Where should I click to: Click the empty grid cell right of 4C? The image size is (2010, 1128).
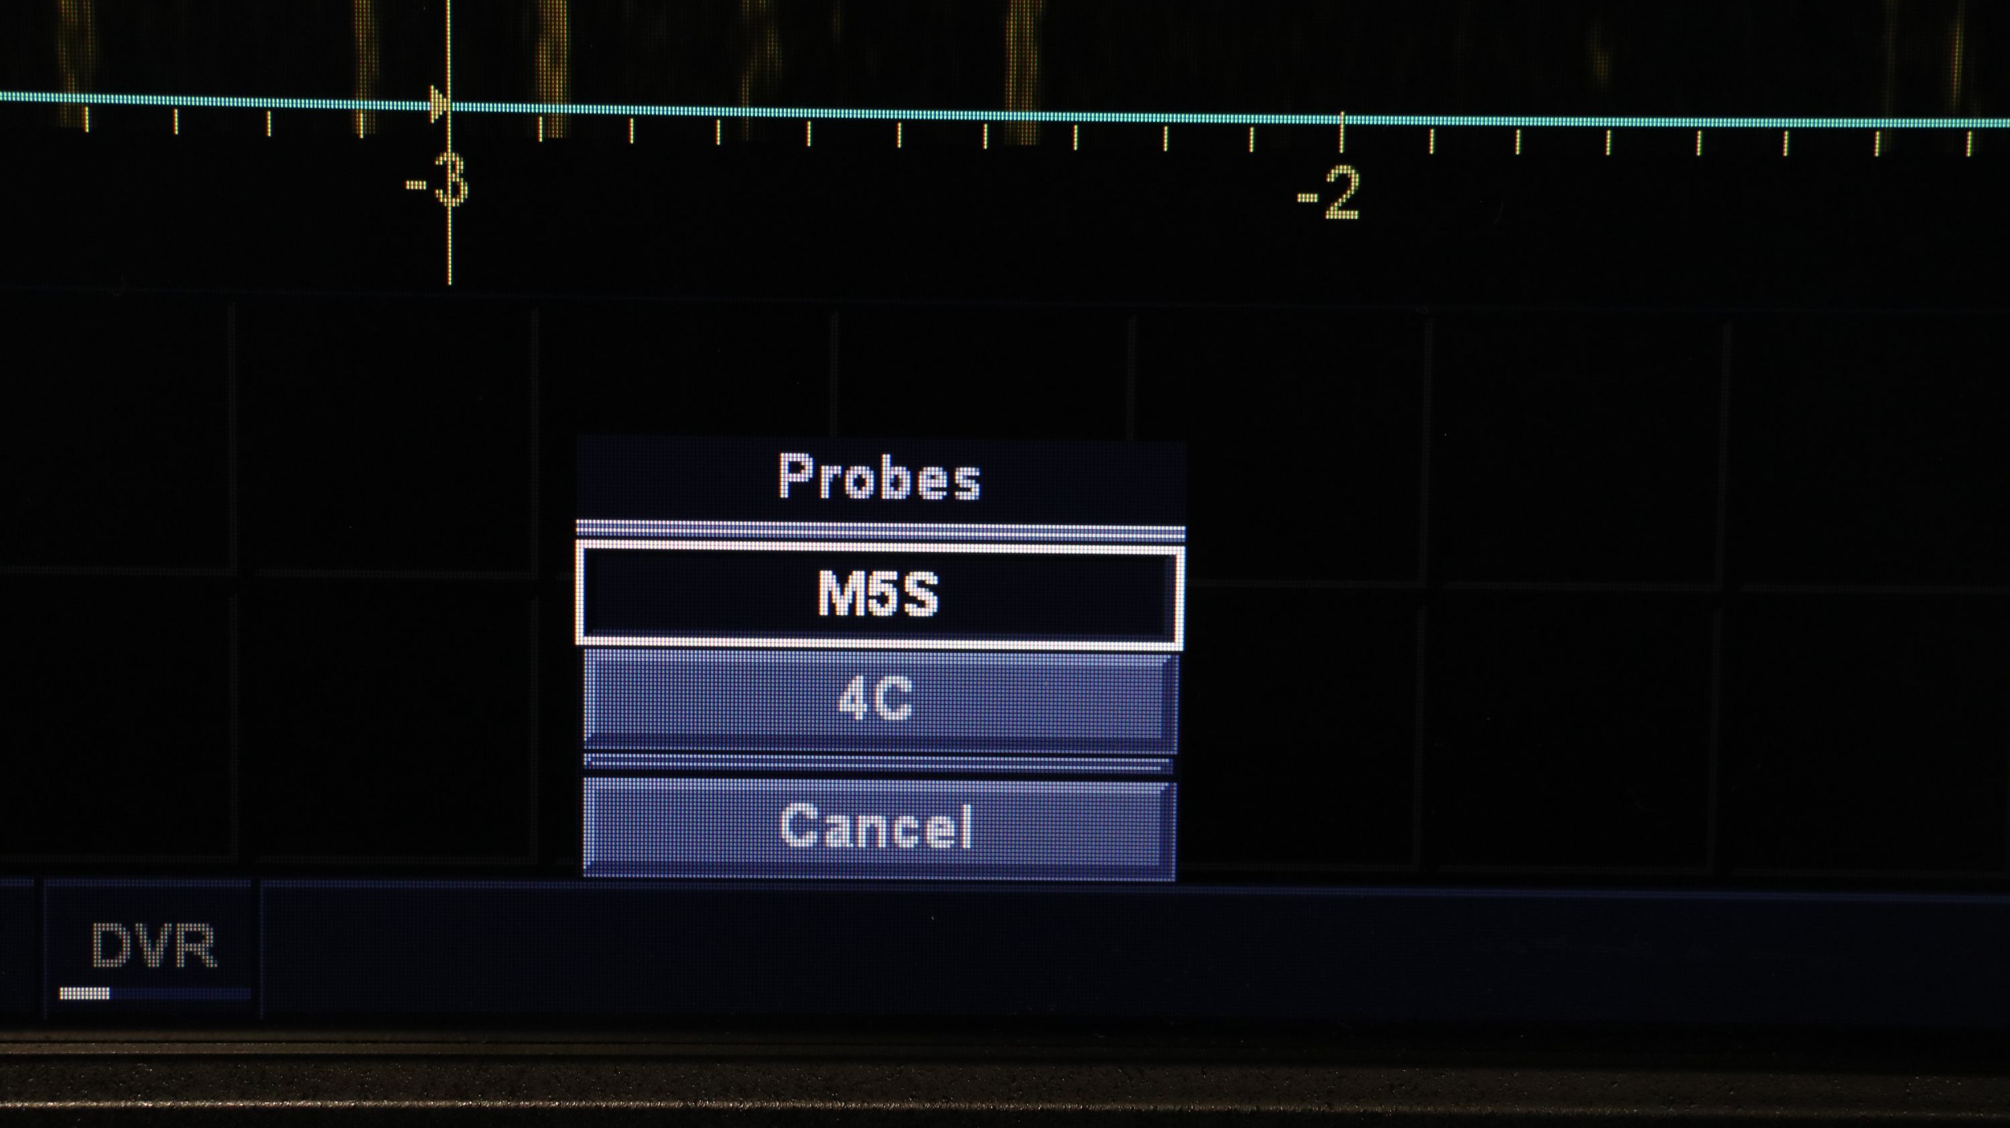1303,725
